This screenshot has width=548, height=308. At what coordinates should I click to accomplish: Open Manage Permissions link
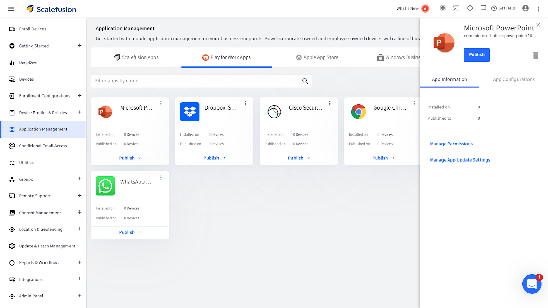coord(451,144)
